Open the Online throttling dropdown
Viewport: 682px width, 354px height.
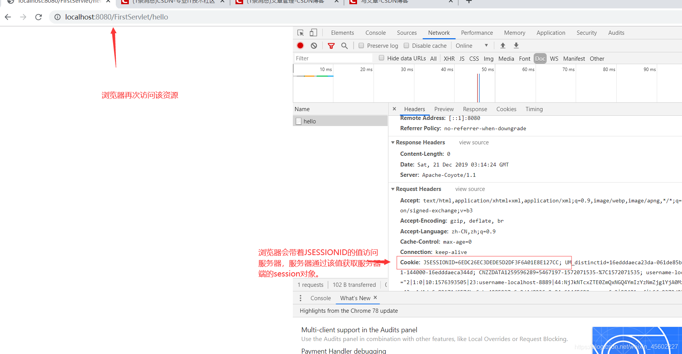coord(472,45)
